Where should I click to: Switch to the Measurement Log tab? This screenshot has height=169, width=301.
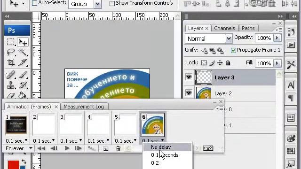click(84, 107)
